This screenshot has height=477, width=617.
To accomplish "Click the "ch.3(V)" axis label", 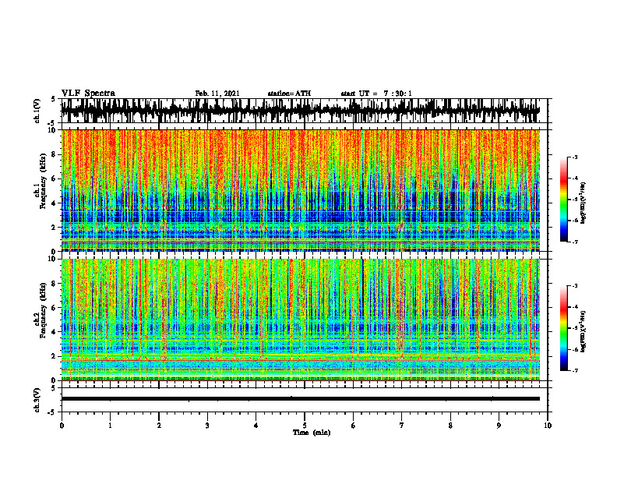I will (37, 400).
